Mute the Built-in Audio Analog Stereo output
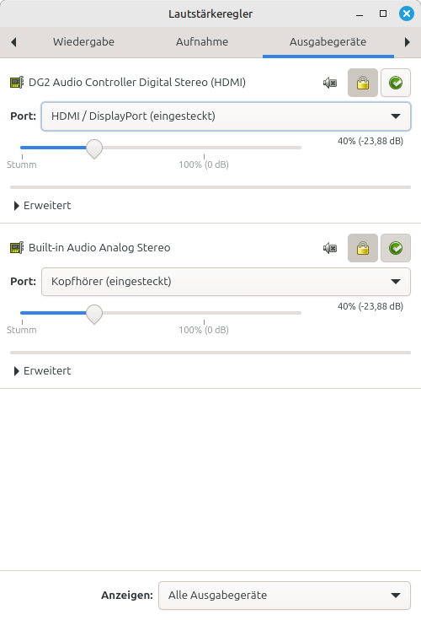 coord(330,248)
